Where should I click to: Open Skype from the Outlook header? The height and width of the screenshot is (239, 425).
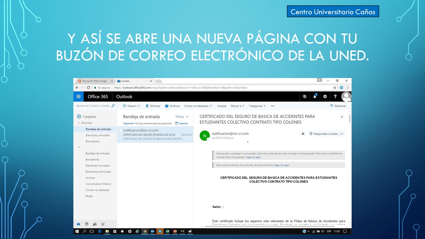pyautogui.click(x=304, y=97)
